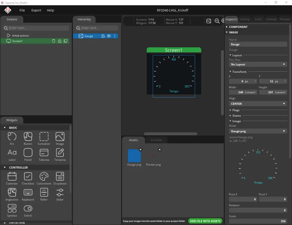Add a Button widget
The image size is (292, 225).
(28, 138)
